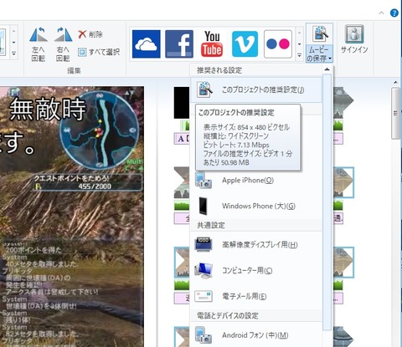The image size is (402, 347).
Task: Collapse the ribbon with the chevron
Action: coord(381,13)
